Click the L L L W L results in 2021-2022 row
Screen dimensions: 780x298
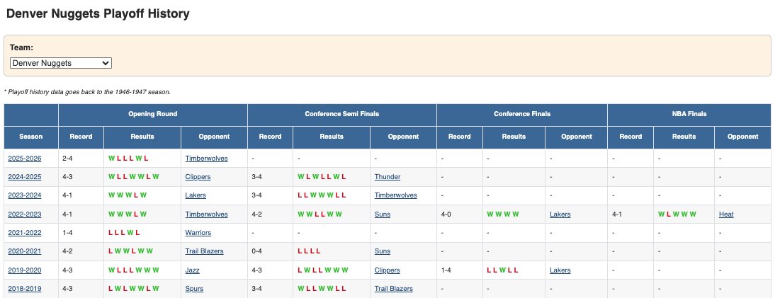[x=124, y=232]
